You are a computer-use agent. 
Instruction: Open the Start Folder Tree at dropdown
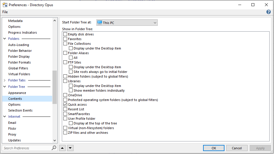coord(127,23)
